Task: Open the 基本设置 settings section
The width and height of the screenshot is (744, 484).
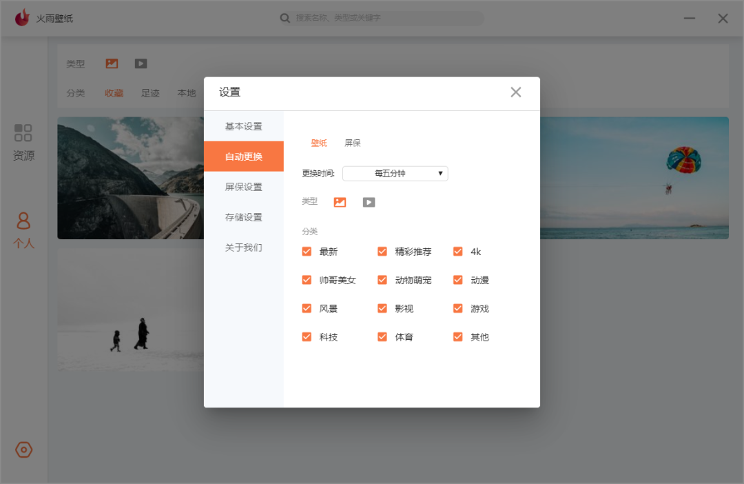Action: [x=244, y=126]
